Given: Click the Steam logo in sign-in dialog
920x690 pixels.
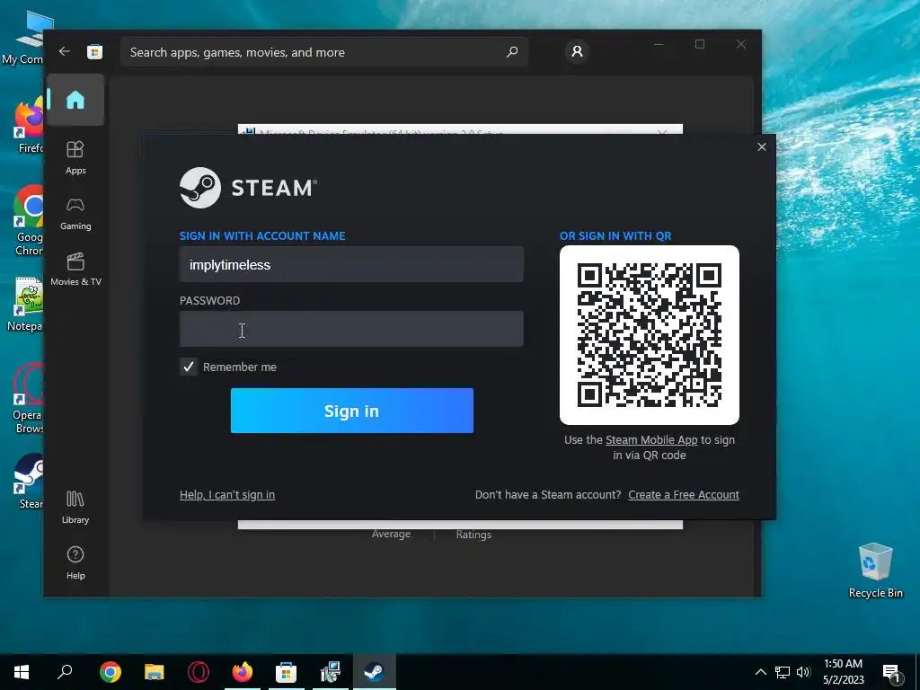Looking at the screenshot, I should 248,188.
